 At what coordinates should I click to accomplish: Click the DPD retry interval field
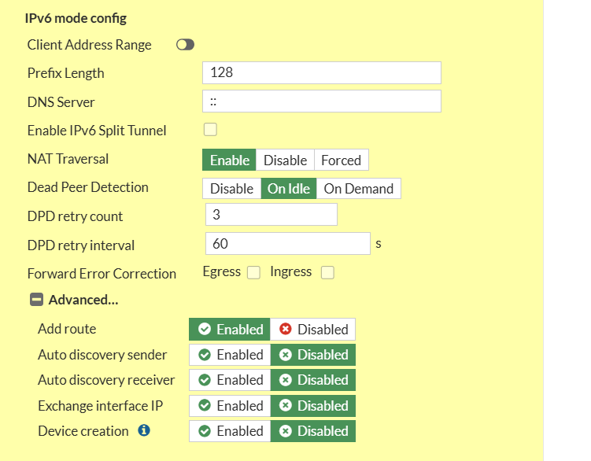point(287,244)
